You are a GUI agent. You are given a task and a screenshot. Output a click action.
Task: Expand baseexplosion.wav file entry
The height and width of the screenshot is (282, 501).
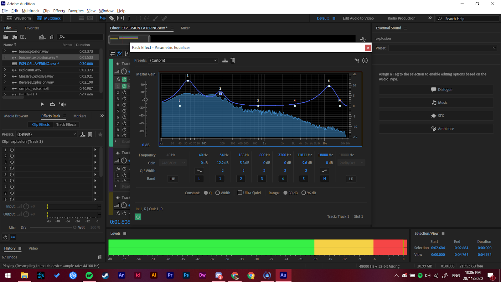5,51
